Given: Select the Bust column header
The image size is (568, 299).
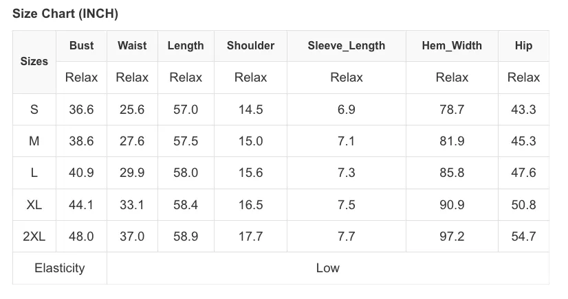Looking at the screenshot, I should (x=82, y=46).
